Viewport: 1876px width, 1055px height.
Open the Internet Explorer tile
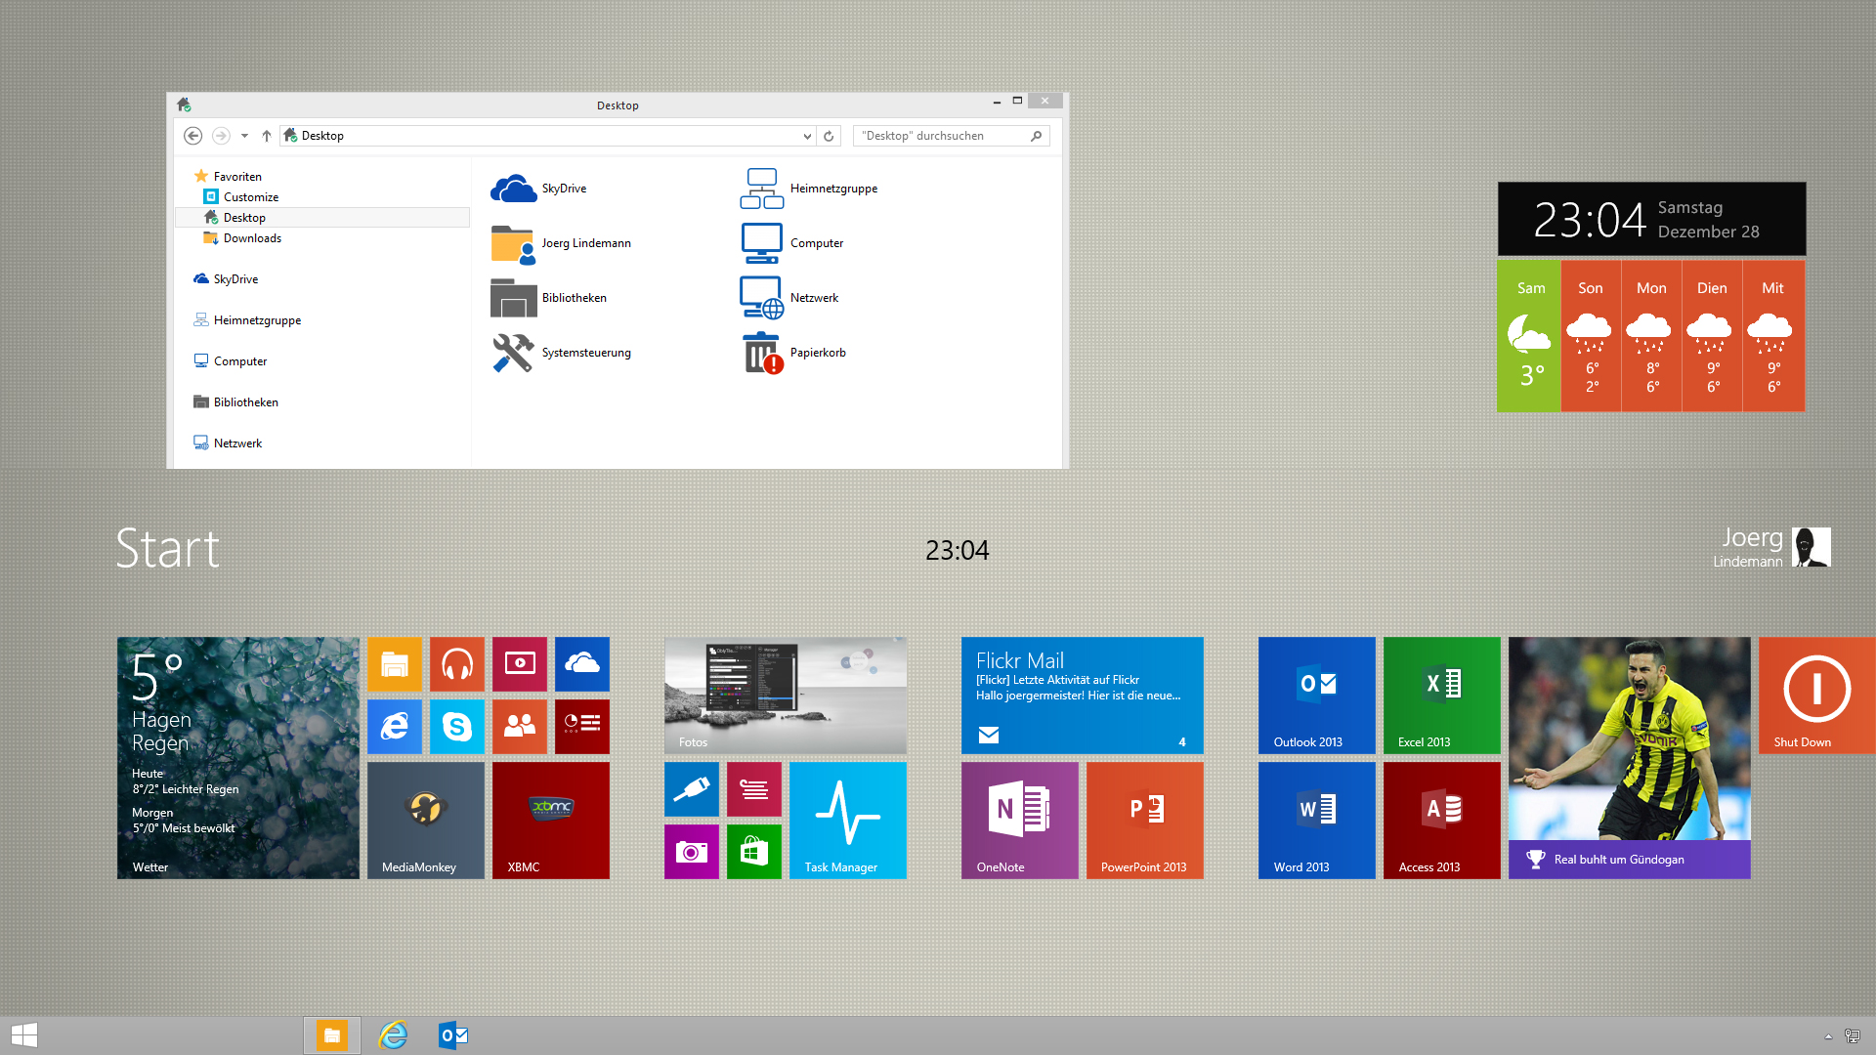(395, 727)
